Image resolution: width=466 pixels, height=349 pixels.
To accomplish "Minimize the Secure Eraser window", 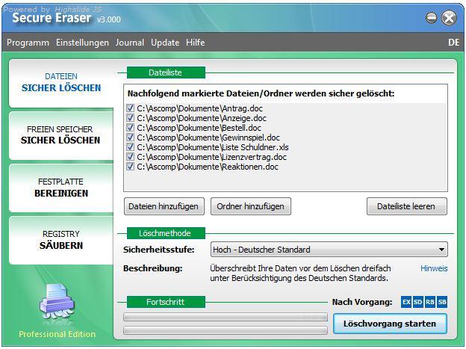I will point(432,18).
